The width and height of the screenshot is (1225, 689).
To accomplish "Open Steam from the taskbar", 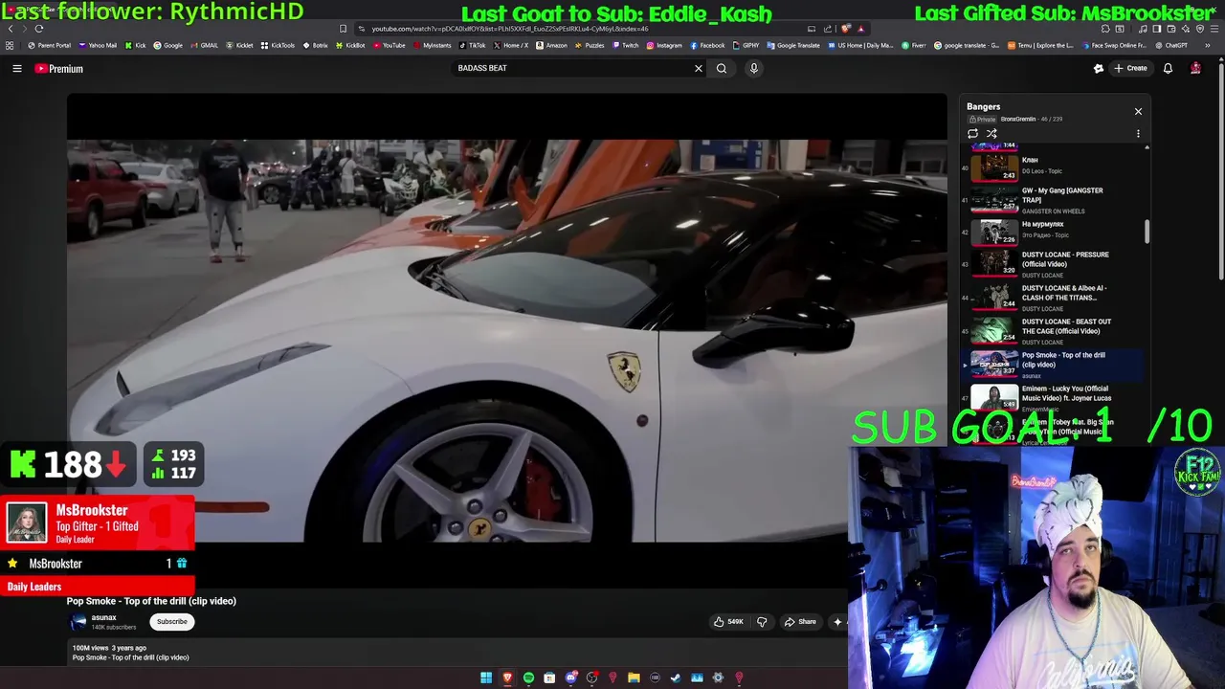I will pos(676,678).
